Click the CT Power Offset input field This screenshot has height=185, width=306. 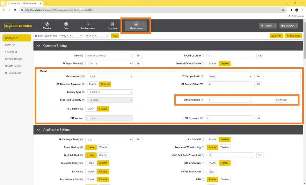pyautogui.click(x=229, y=84)
